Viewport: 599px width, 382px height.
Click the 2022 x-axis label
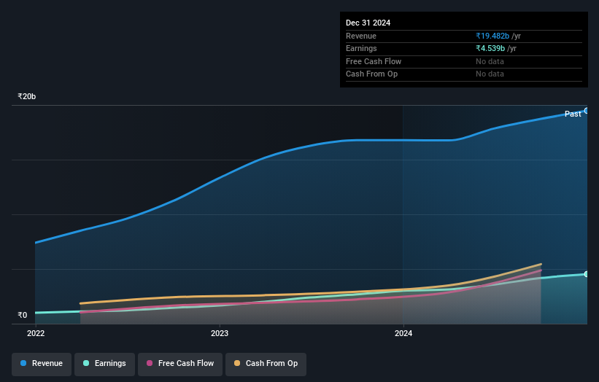[36, 334]
